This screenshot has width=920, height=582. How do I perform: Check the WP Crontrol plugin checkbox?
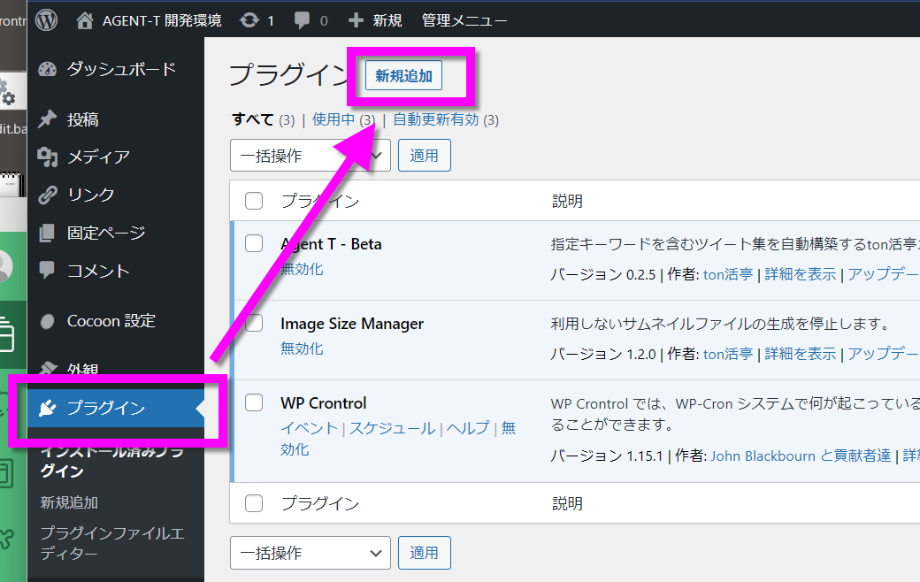[x=254, y=402]
